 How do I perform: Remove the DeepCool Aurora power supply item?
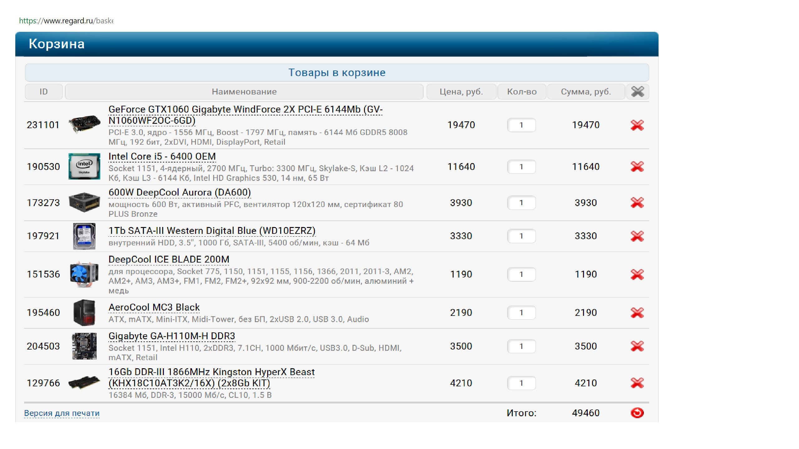pos(637,203)
